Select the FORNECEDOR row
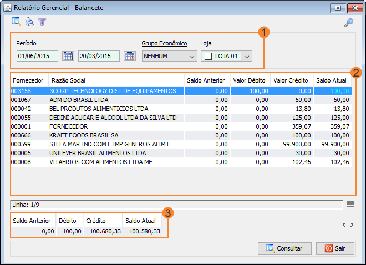This screenshot has height=265, width=366. 181,126
